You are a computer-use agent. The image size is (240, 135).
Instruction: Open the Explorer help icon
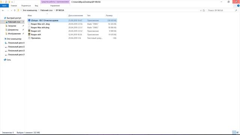[x=238, y=6]
